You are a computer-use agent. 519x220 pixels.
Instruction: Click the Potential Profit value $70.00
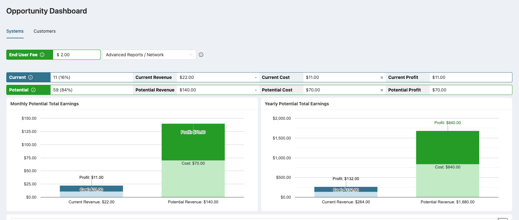(439, 90)
